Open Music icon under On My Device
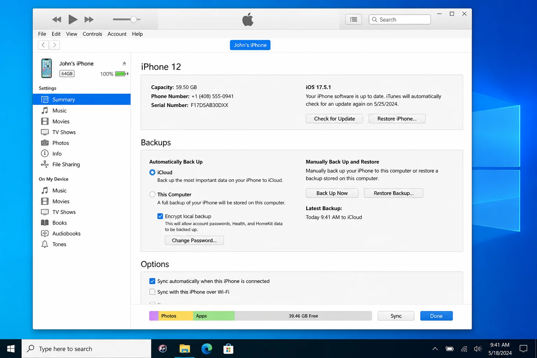The width and height of the screenshot is (537, 358). tap(45, 191)
